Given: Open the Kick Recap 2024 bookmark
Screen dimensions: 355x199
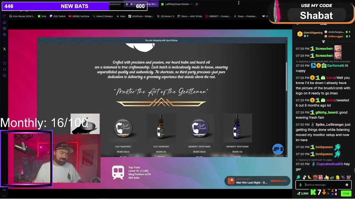Looking at the screenshot, I should click(22, 16).
